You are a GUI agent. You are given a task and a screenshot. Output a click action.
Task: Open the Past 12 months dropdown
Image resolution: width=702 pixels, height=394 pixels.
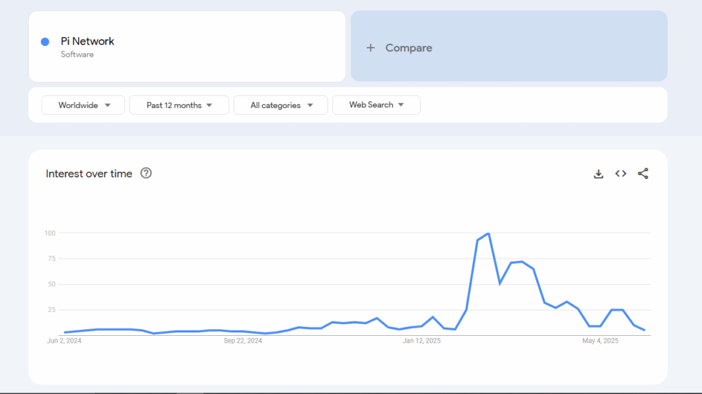[179, 105]
